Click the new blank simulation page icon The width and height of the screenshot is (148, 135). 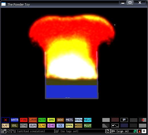(x=108, y=131)
